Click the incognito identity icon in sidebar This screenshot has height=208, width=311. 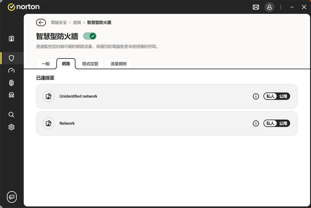[12, 95]
